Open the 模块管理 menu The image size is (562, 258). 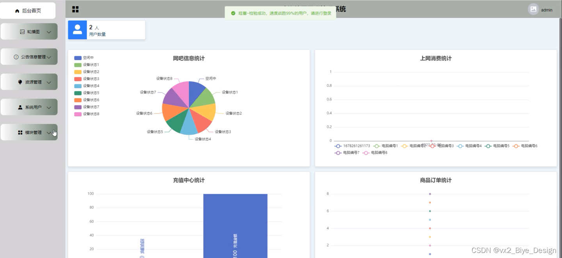click(29, 132)
